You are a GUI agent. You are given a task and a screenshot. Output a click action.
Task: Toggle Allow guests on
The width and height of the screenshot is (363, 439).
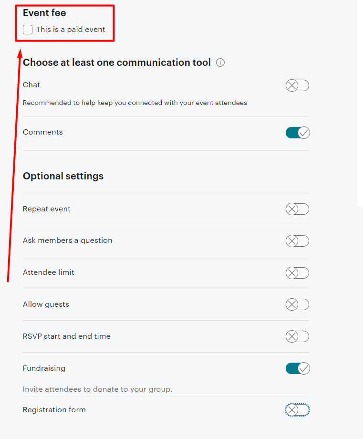click(x=297, y=304)
